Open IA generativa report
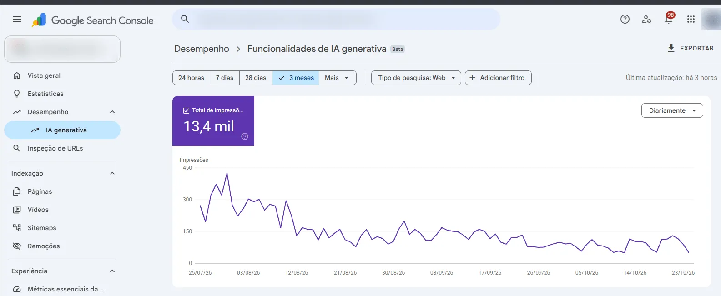The width and height of the screenshot is (721, 296). pyautogui.click(x=62, y=130)
